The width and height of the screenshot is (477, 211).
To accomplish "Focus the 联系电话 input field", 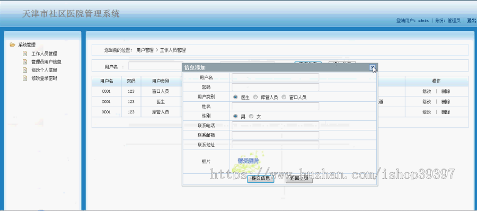I will click(275, 126).
